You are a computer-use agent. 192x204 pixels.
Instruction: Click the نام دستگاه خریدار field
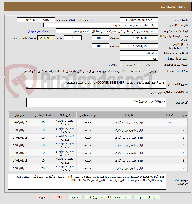click(x=101, y=25)
